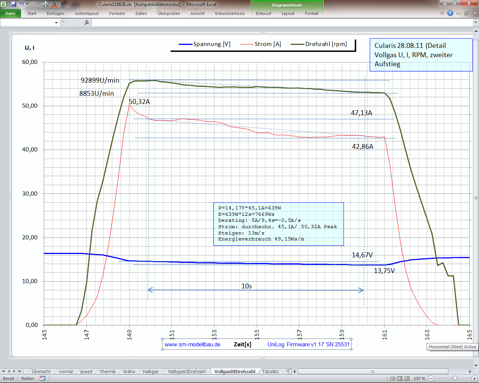The height and width of the screenshot is (383, 479).
Task: Click the macro recording icon in status bar
Action: (42, 379)
